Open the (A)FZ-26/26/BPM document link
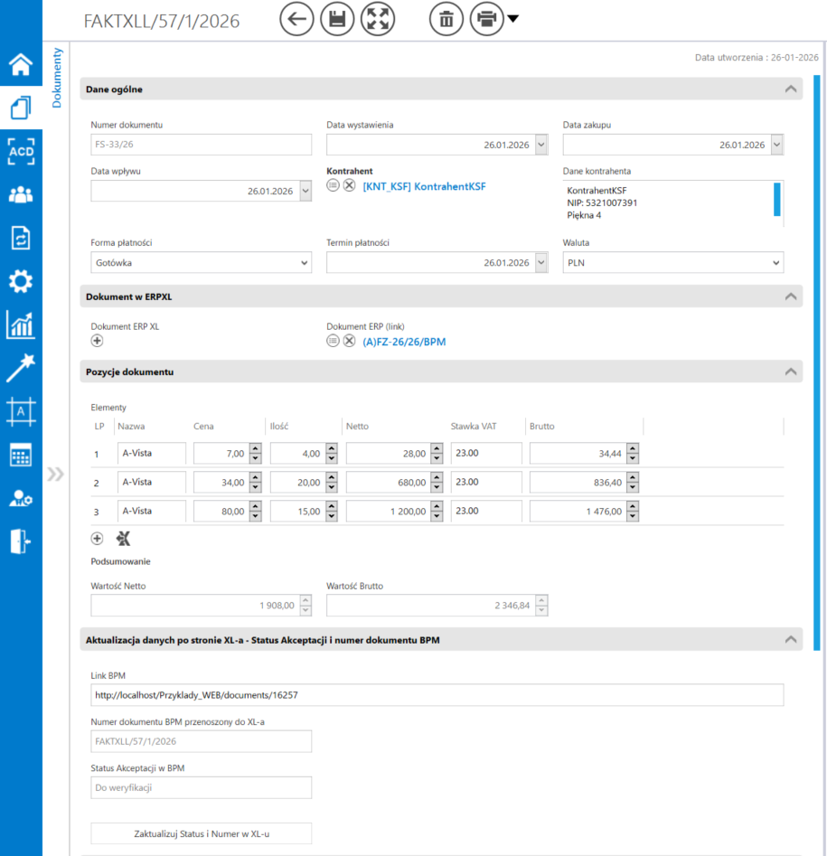Viewport: 827px width, 856px height. pos(404,342)
